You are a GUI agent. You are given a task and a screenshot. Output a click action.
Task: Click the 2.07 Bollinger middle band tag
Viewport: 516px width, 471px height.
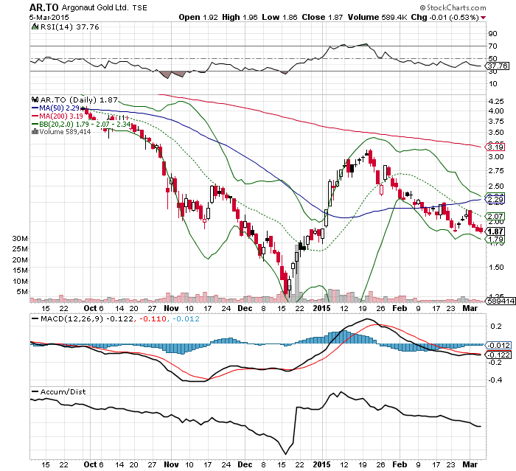tap(495, 216)
